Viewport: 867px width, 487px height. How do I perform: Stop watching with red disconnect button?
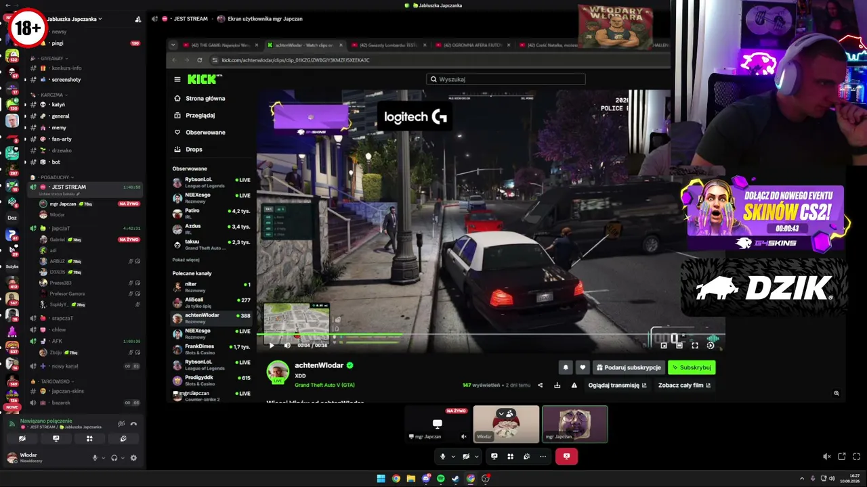pos(566,457)
